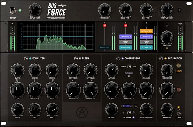Image resolution: width=193 pixels, height=127 pixels.
Task: Select Compressor block in the Sat path
Action: (x=146, y=37)
